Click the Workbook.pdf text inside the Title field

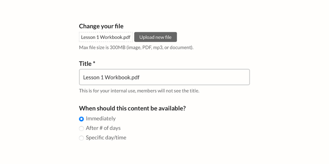click(x=122, y=77)
